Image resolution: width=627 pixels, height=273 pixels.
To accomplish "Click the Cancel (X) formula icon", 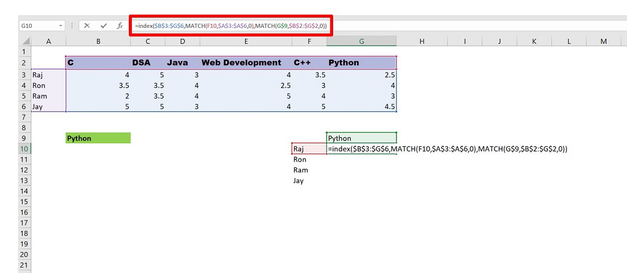I will tap(87, 26).
